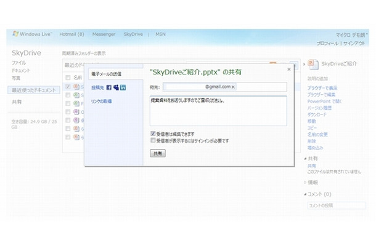Click the 埋め込み link
The width and height of the screenshot is (376, 246).
point(316,148)
